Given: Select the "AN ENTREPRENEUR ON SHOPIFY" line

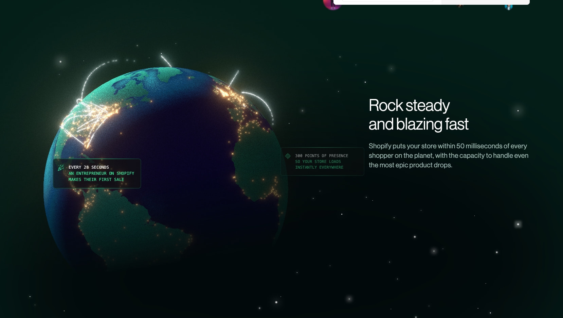Looking at the screenshot, I should coord(101,173).
